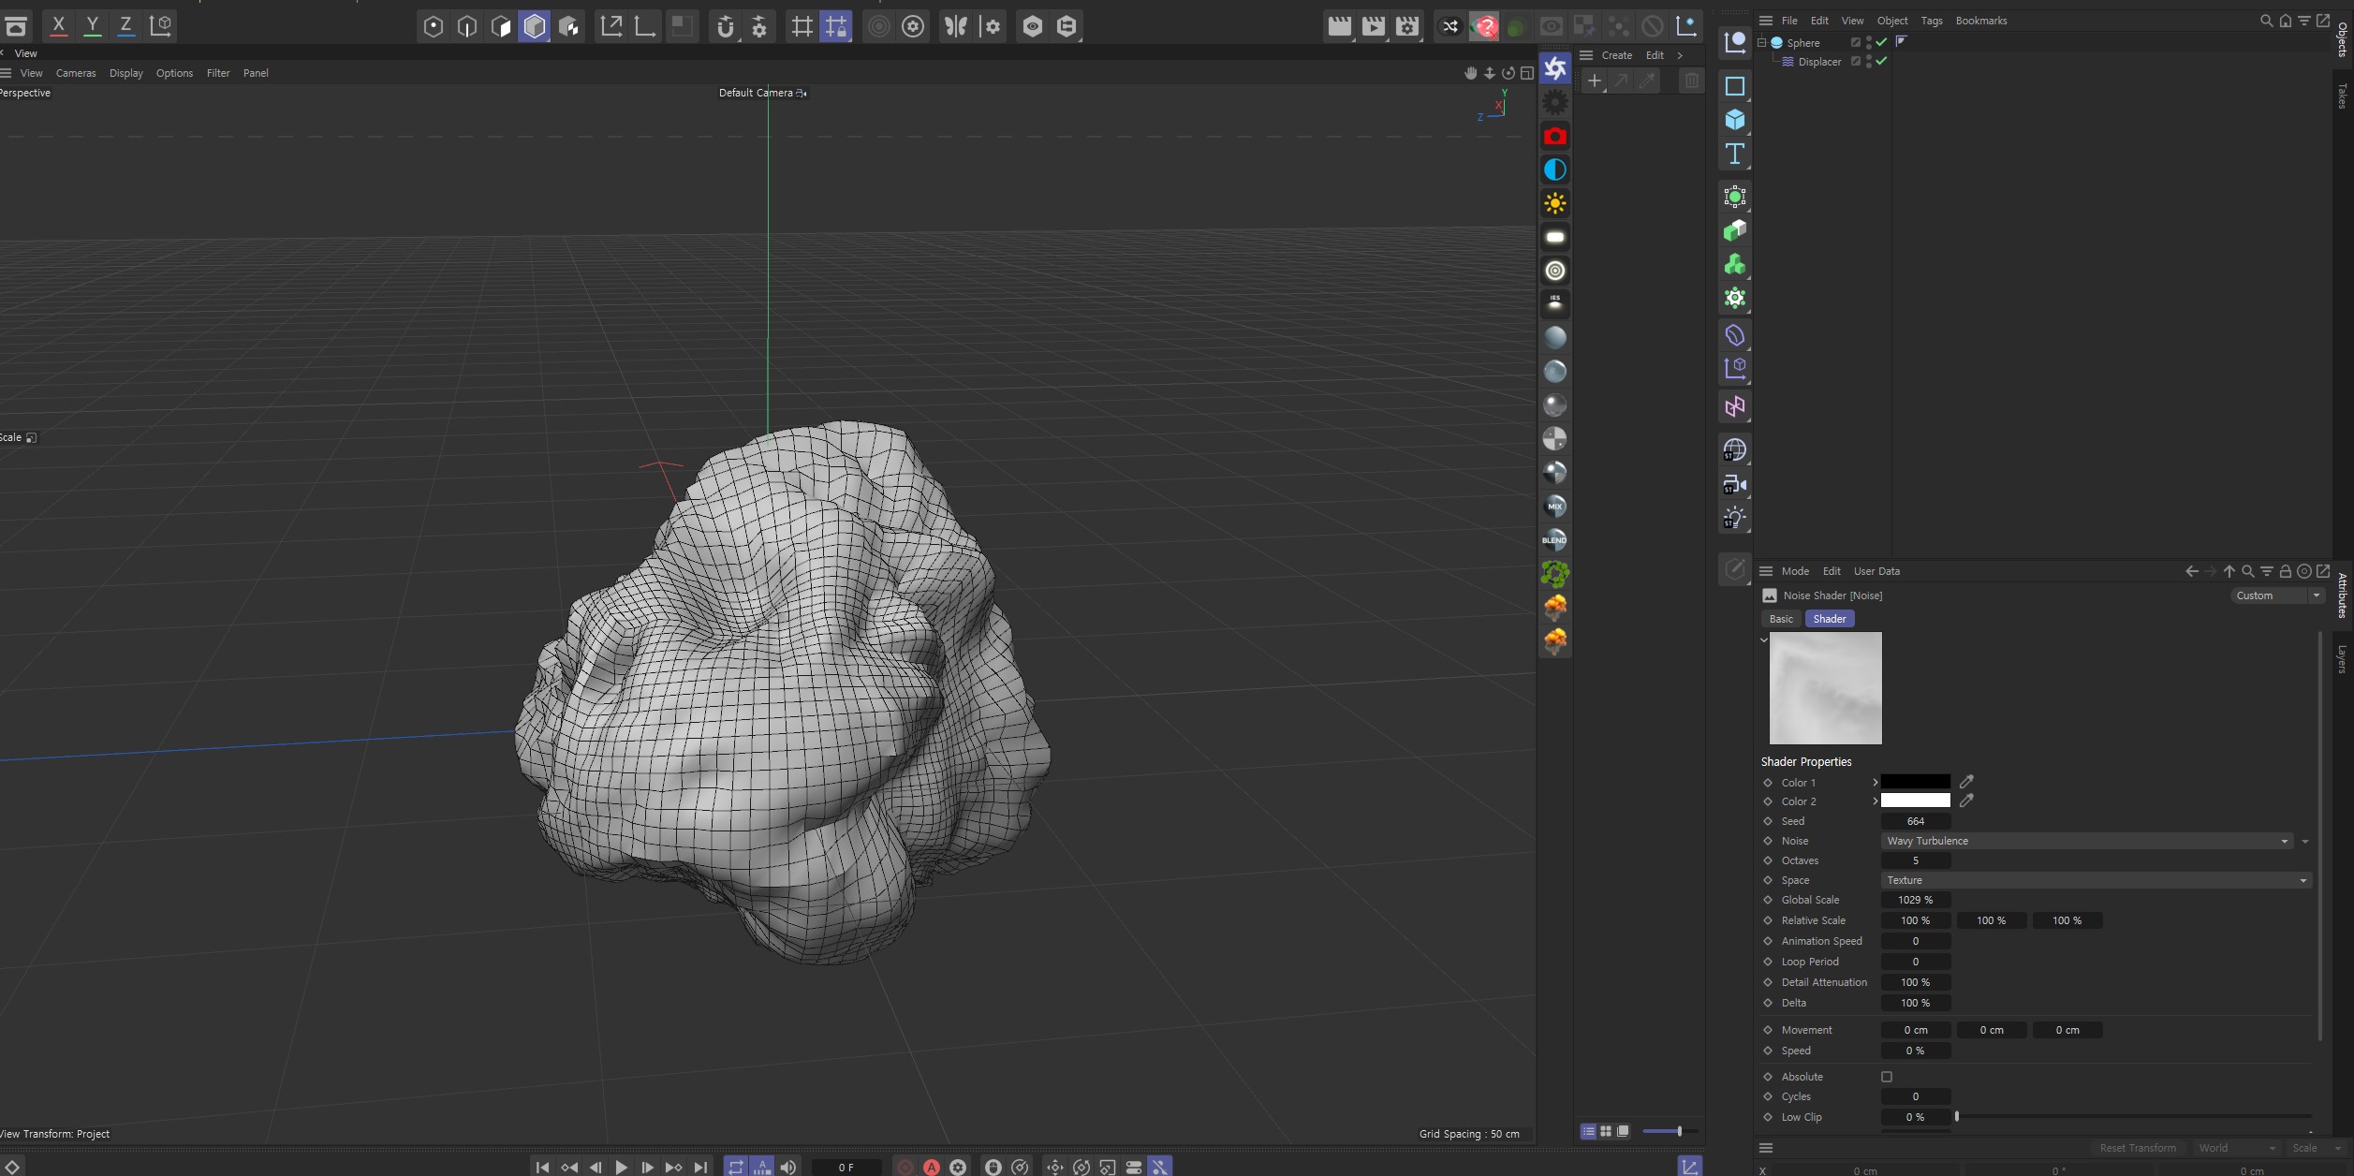This screenshot has width=2354, height=1176.
Task: Open viewport Filter menu
Action: click(218, 73)
